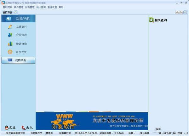
Task: Click the 相关查询 heading text
Action: click(x=161, y=20)
